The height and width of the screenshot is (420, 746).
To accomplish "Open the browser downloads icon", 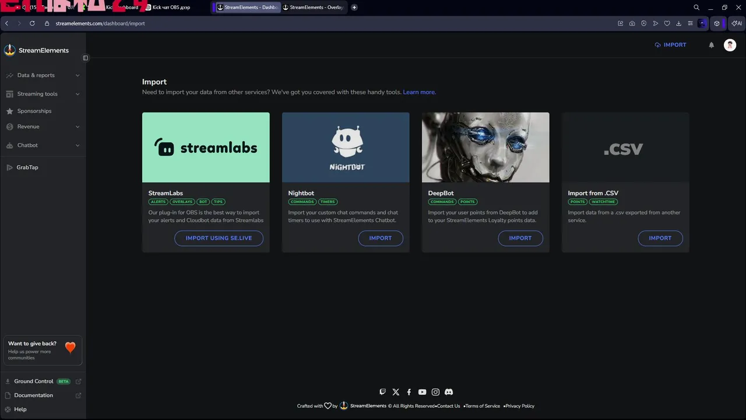I will [679, 23].
